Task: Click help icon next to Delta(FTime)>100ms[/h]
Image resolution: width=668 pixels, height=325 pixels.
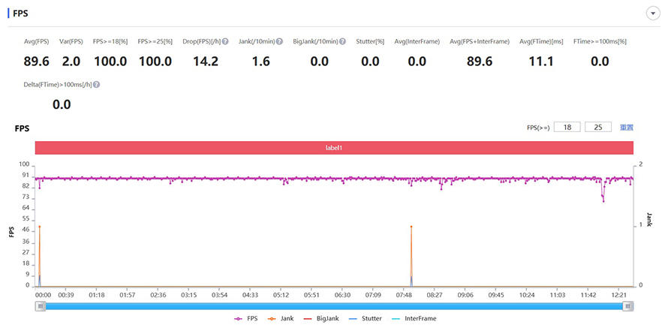Action: (x=96, y=85)
